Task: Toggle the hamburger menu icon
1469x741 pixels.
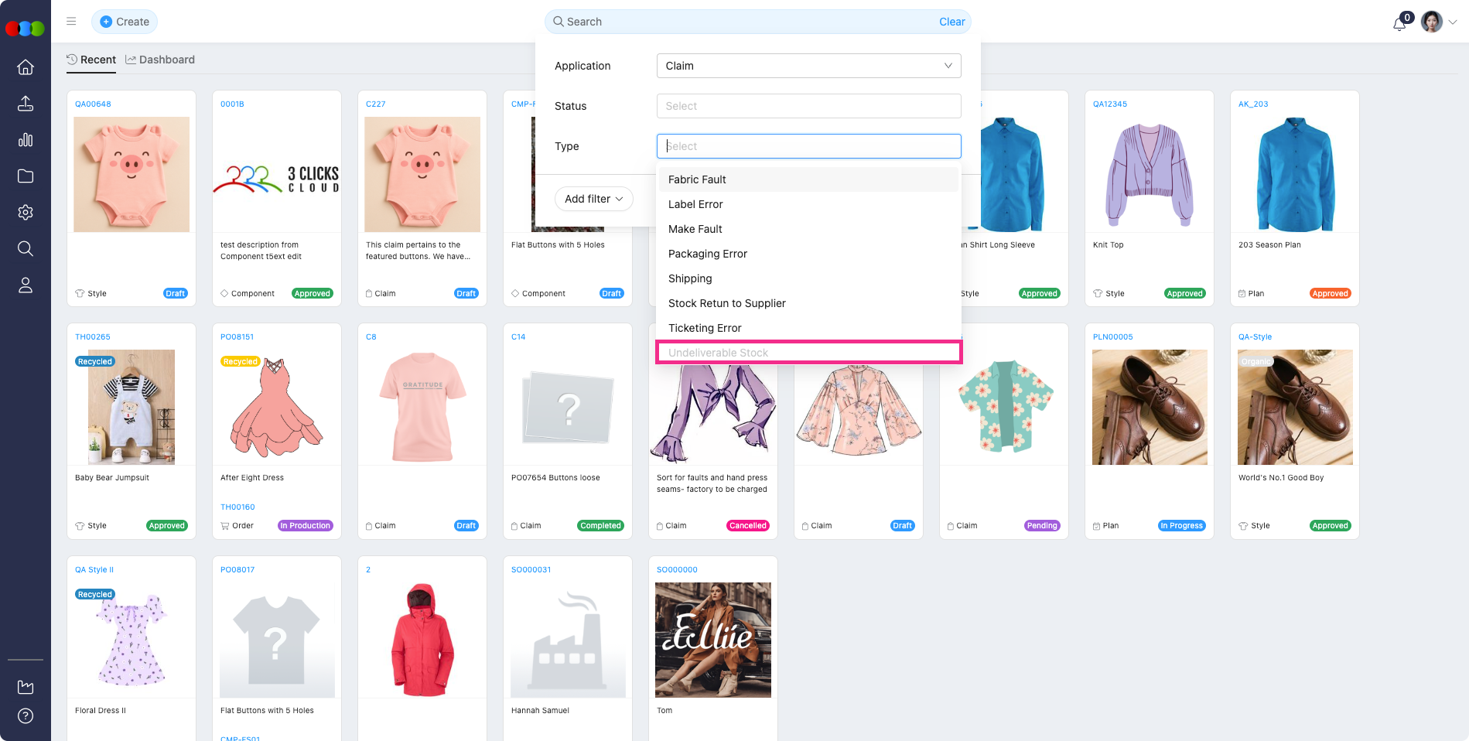Action: [71, 22]
